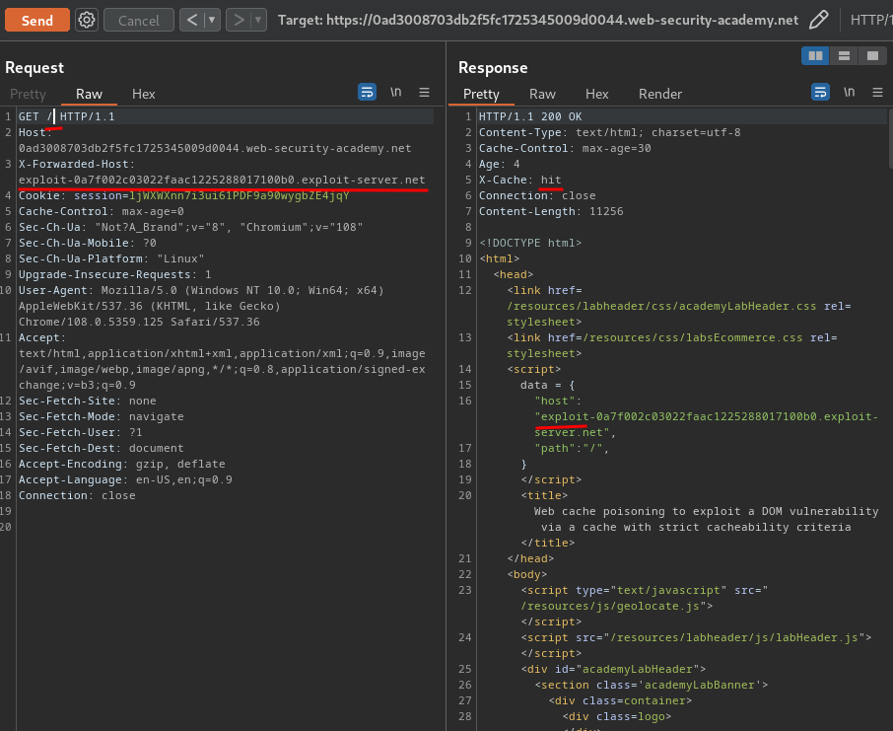
Task: Click academyLabHeader.css link in response
Action: (661, 306)
